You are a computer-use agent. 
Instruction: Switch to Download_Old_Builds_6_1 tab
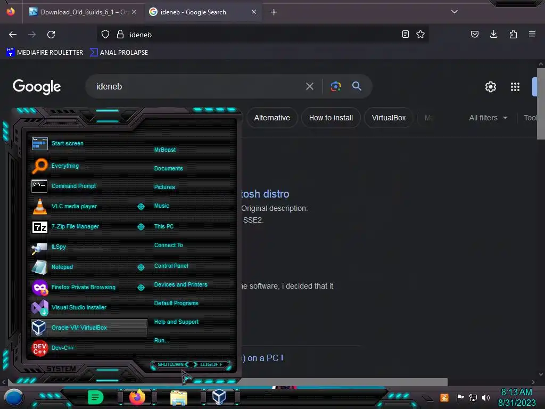pyautogui.click(x=82, y=12)
